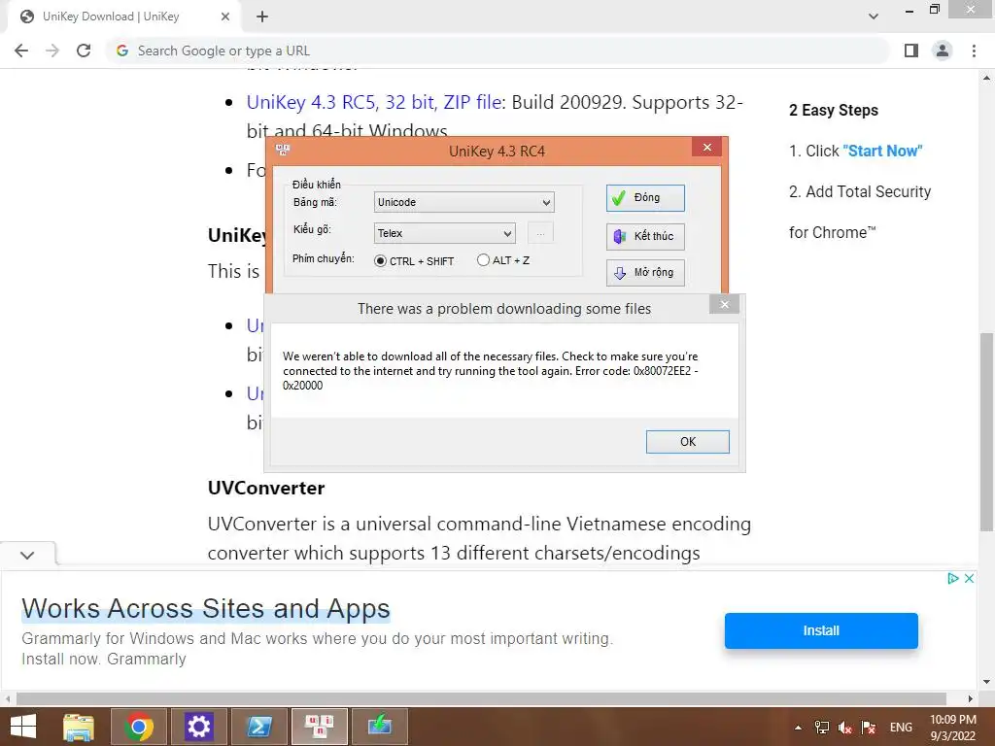Viewport: 995px width, 746px height.
Task: Open the Kiểu gõ Telex dropdown
Action: pos(444,233)
